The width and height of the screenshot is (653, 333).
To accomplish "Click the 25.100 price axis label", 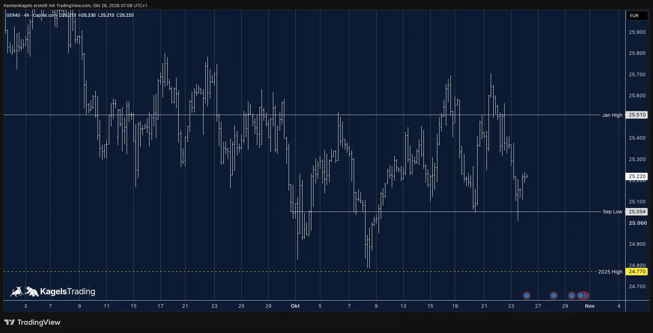I will point(637,202).
